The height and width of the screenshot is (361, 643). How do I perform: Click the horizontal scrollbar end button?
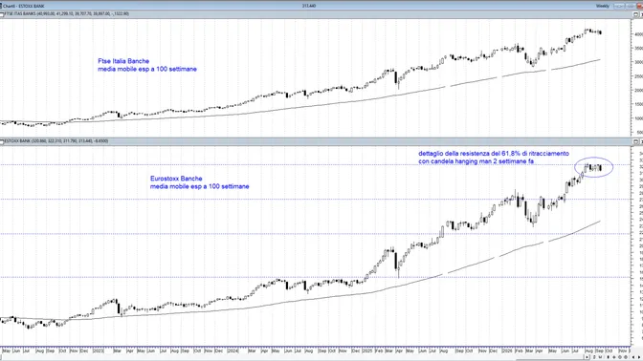tap(587, 357)
